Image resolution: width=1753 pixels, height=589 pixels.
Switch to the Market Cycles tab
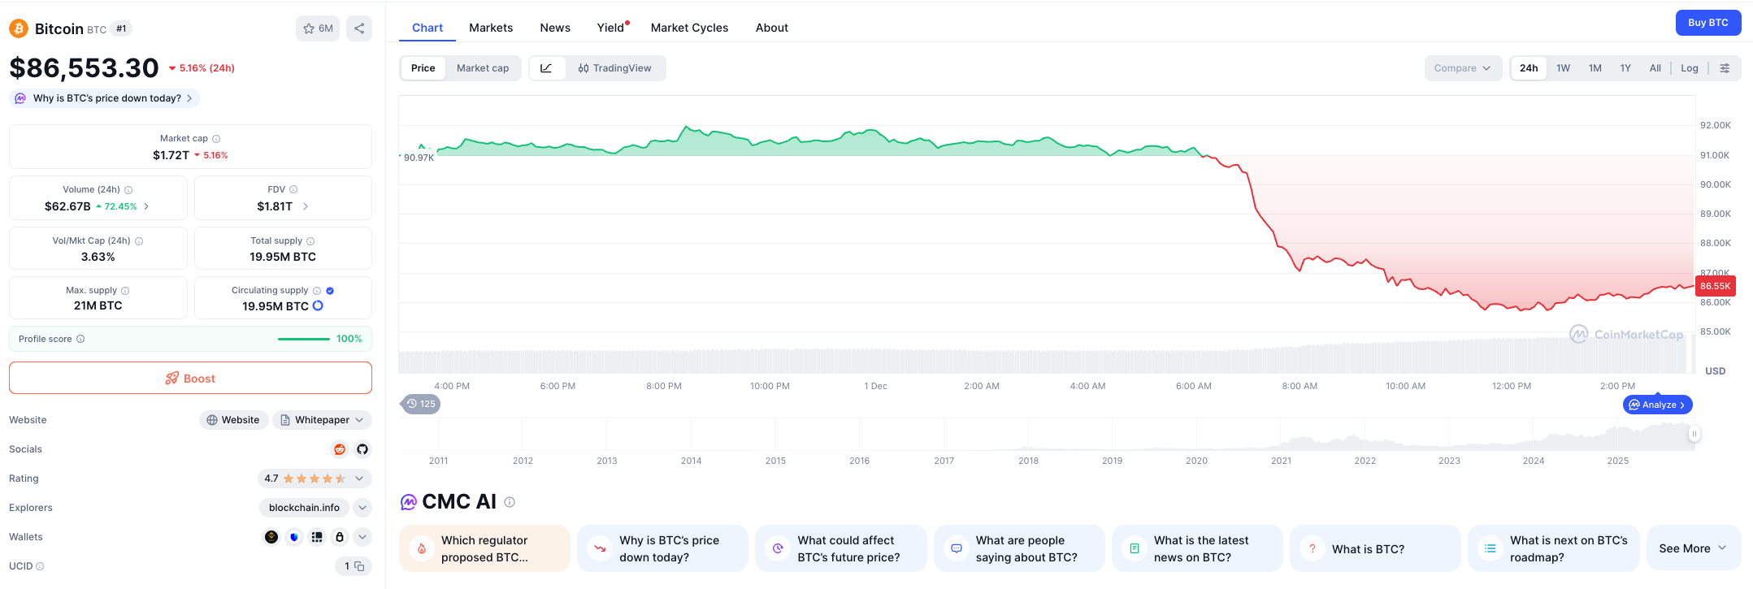pyautogui.click(x=689, y=28)
